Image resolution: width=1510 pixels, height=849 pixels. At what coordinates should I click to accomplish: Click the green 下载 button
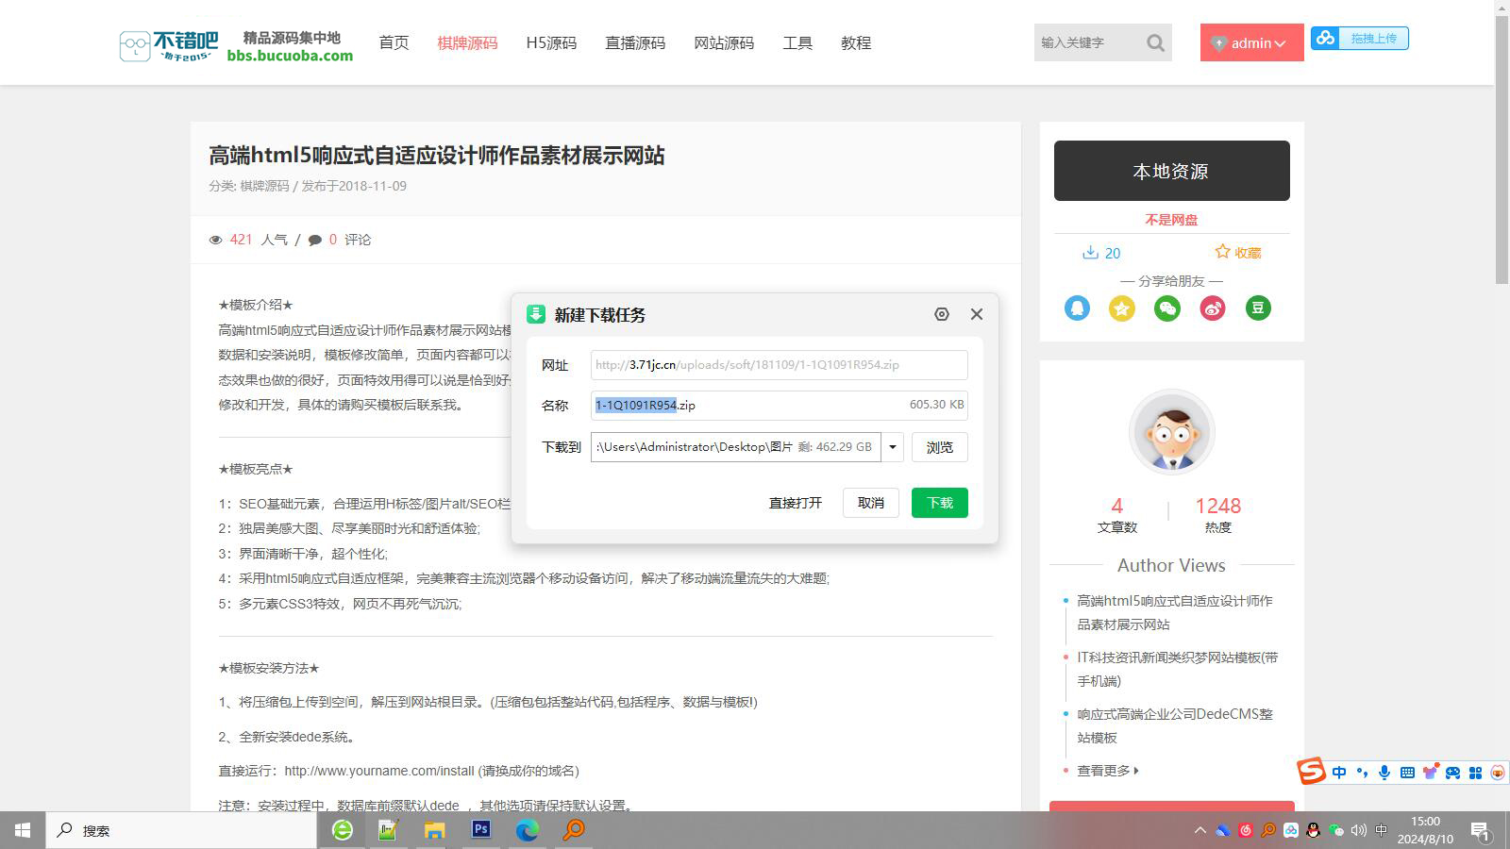coord(939,503)
